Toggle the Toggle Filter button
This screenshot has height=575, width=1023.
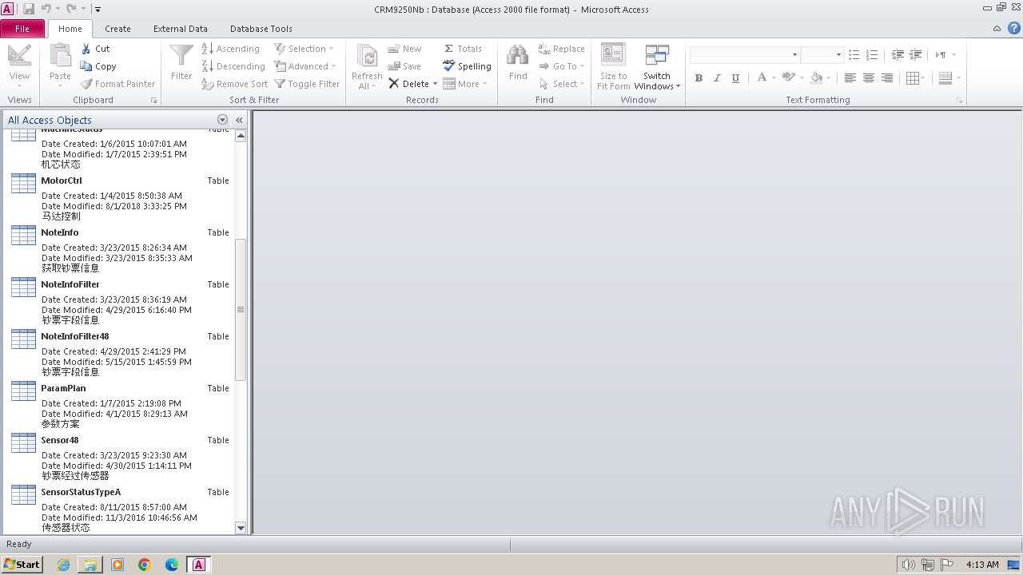(x=307, y=84)
